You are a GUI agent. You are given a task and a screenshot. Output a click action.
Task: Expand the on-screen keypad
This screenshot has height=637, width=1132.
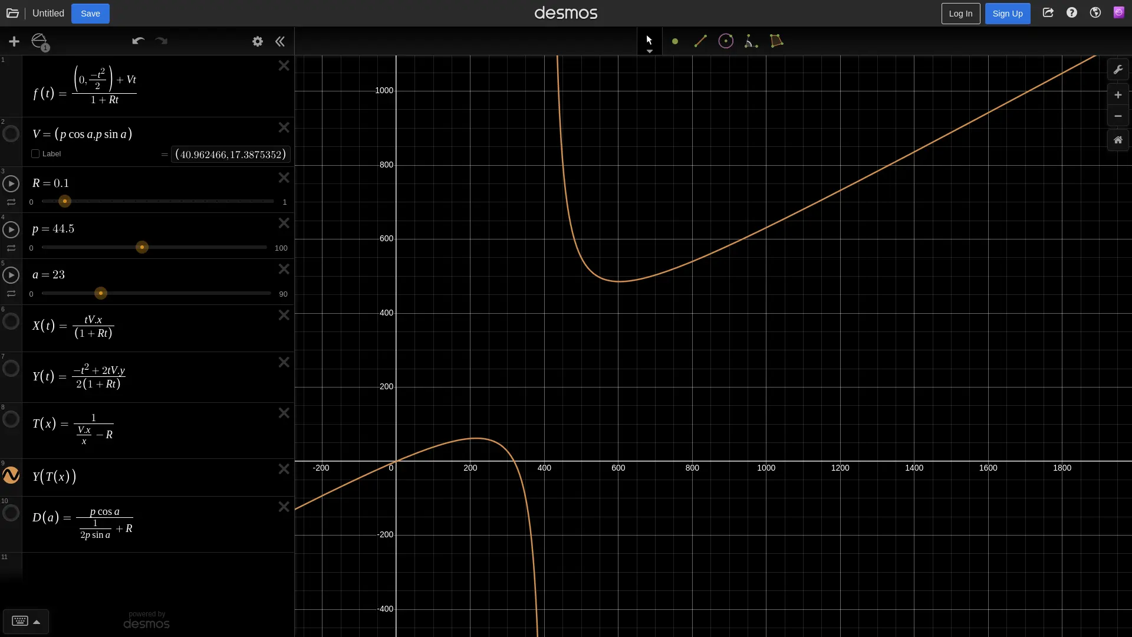point(26,621)
